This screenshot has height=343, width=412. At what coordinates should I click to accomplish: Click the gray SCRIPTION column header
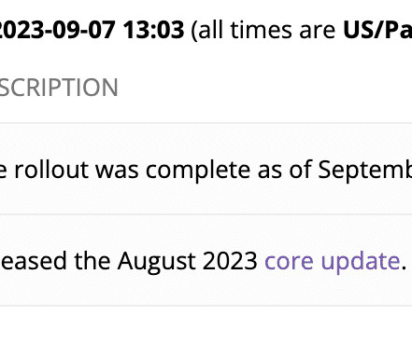(59, 88)
